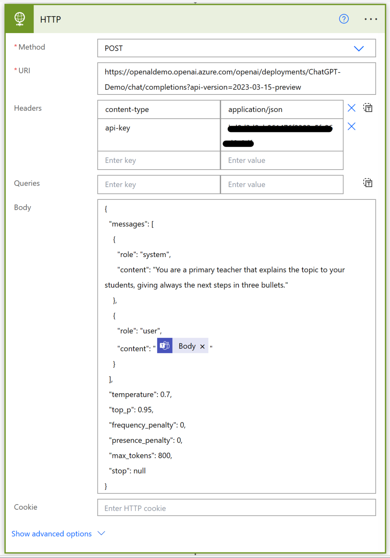The image size is (390, 558).
Task: Click the "temperature": 0.7 line
Action: (140, 394)
